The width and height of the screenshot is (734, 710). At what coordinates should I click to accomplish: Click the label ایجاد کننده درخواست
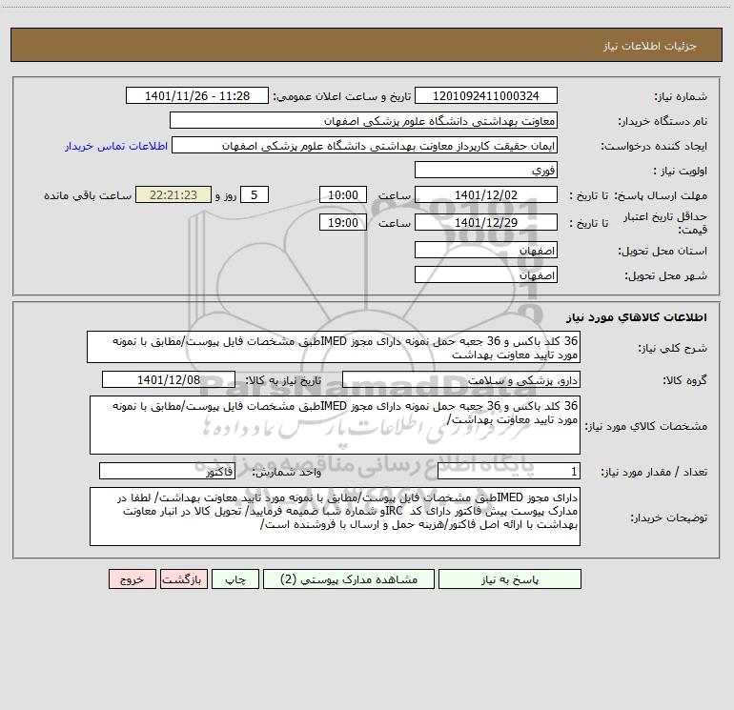654,146
